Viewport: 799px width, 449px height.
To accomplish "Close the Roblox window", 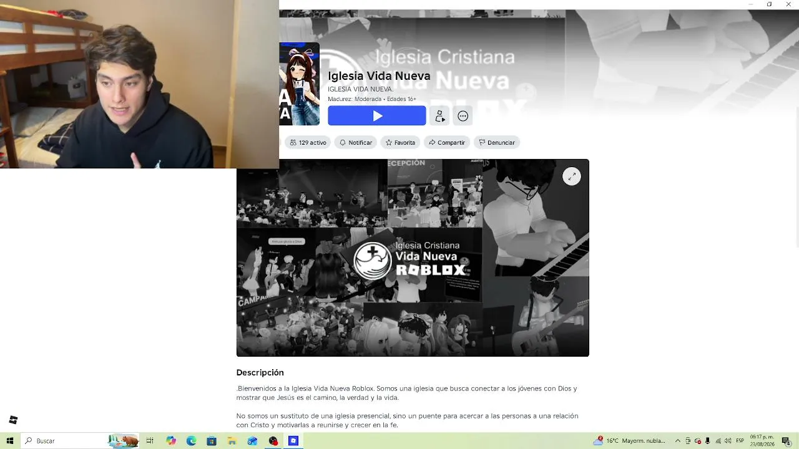I will point(788,4).
